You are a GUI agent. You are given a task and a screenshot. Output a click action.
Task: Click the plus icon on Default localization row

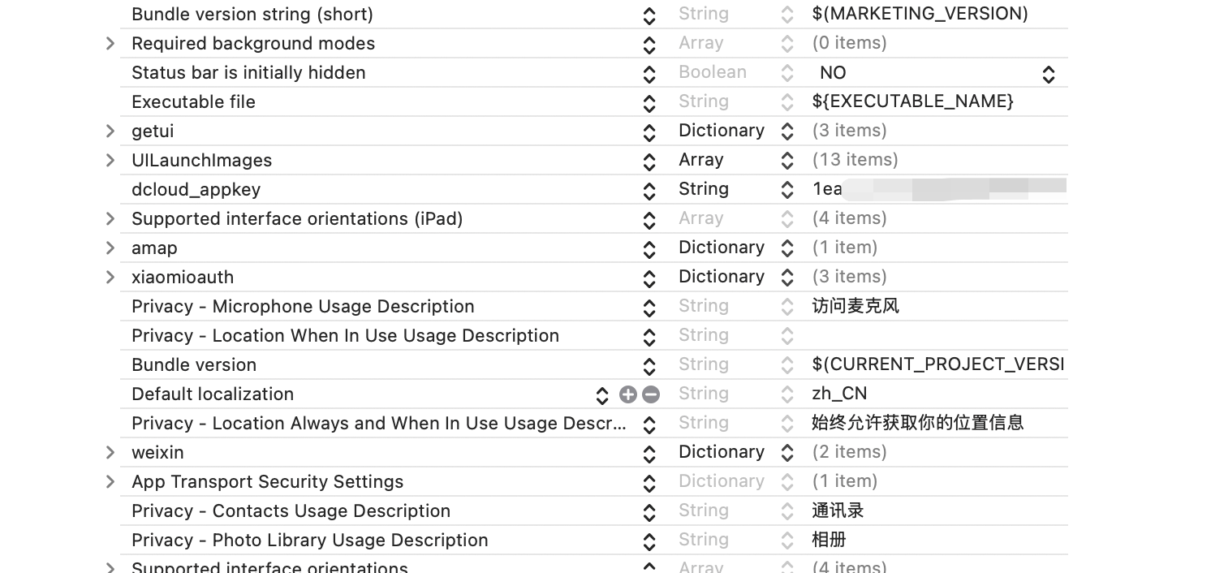click(627, 394)
